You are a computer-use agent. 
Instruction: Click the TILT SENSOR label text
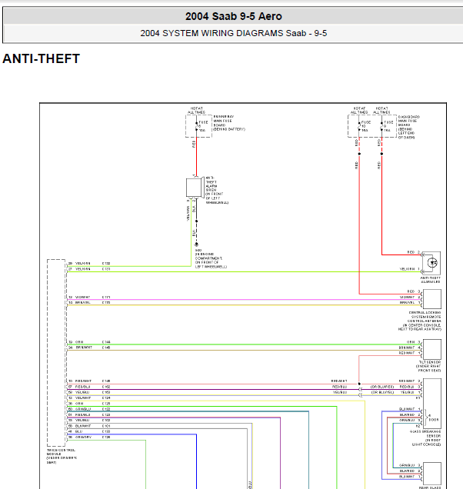[x=431, y=361]
